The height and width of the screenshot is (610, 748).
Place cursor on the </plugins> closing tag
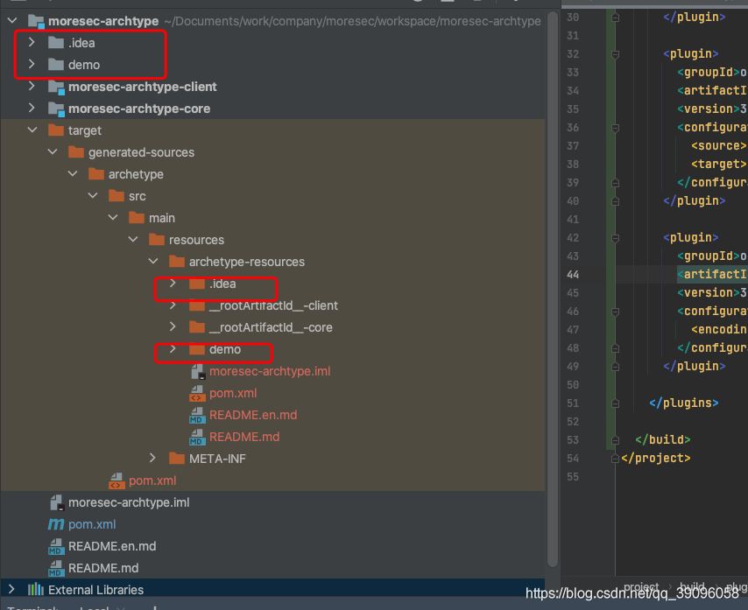click(683, 403)
